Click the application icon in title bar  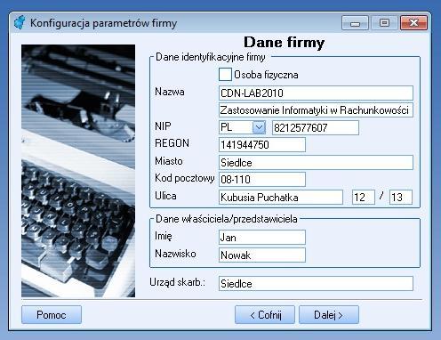[20, 22]
